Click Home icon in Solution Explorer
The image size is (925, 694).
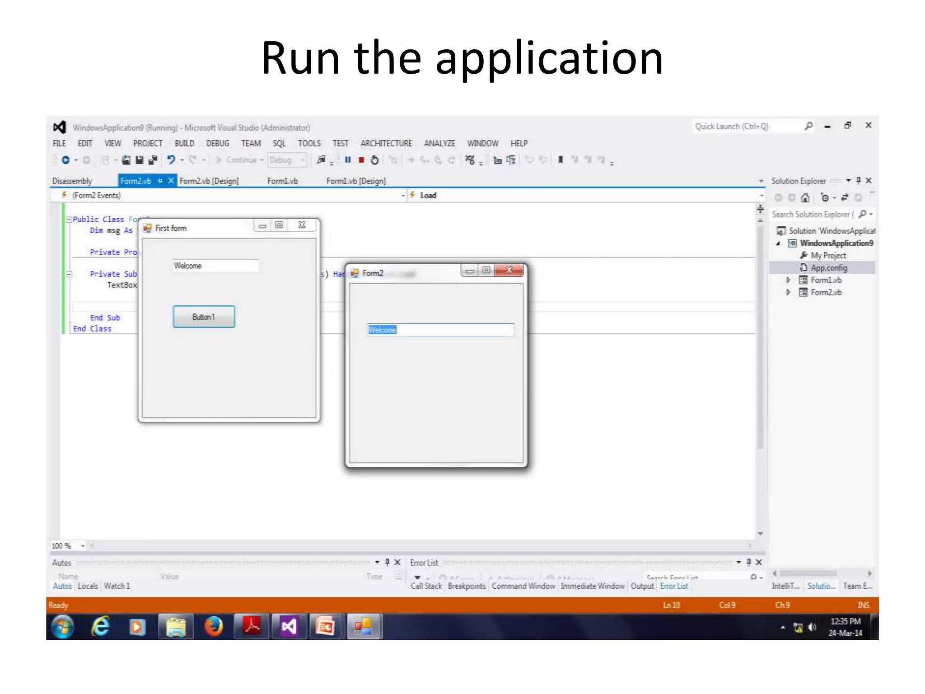tap(805, 198)
